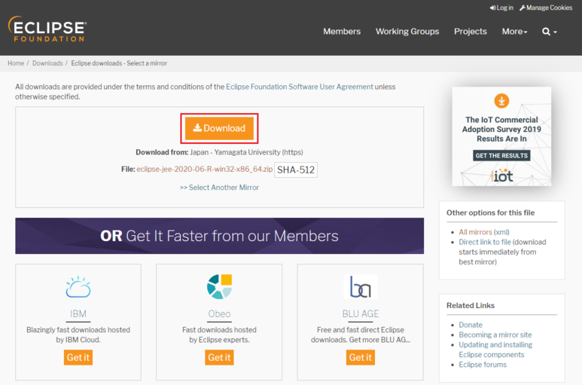The image size is (582, 385).
Task: Click the BLU AGE heading link
Action: 361,313
